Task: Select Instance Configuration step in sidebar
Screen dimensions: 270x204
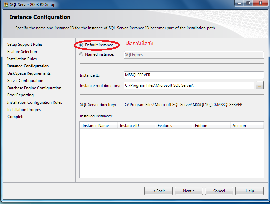Action: click(28, 66)
